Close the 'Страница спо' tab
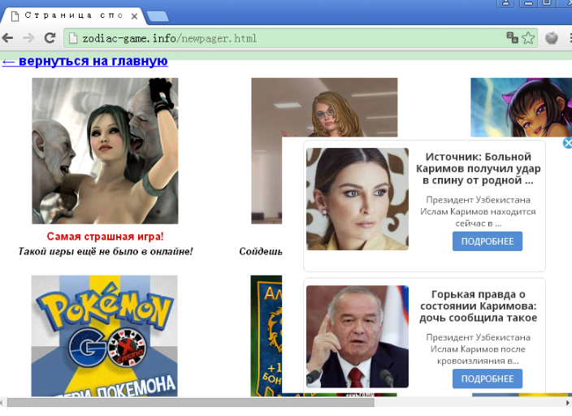This screenshot has height=416, width=572. [x=133, y=15]
